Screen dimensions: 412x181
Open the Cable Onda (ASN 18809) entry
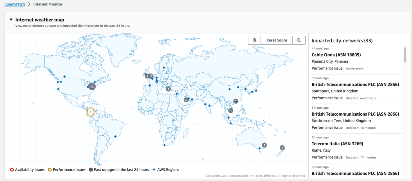pos(336,55)
